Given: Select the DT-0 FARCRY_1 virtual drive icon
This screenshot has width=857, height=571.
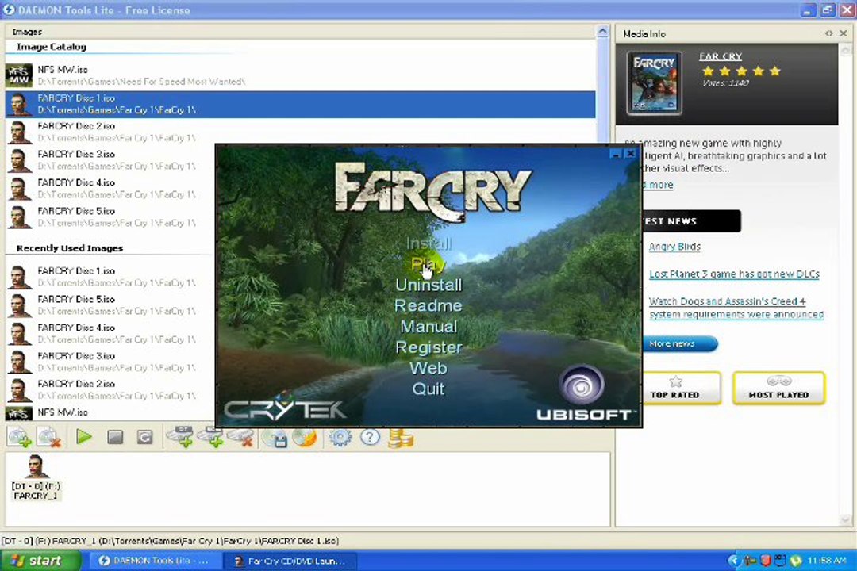Looking at the screenshot, I should (x=36, y=477).
